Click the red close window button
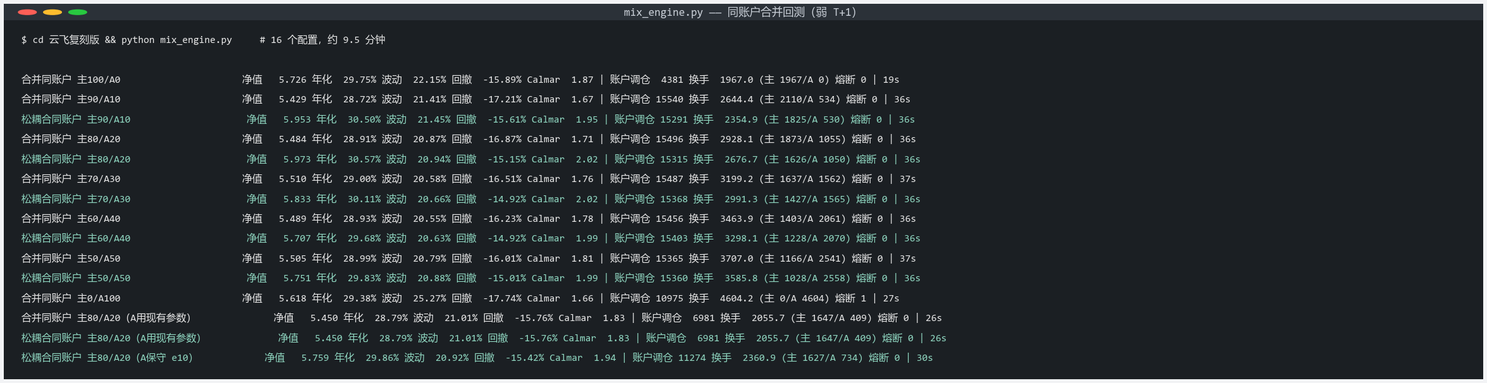Viewport: 1487px width, 383px height. [x=27, y=12]
